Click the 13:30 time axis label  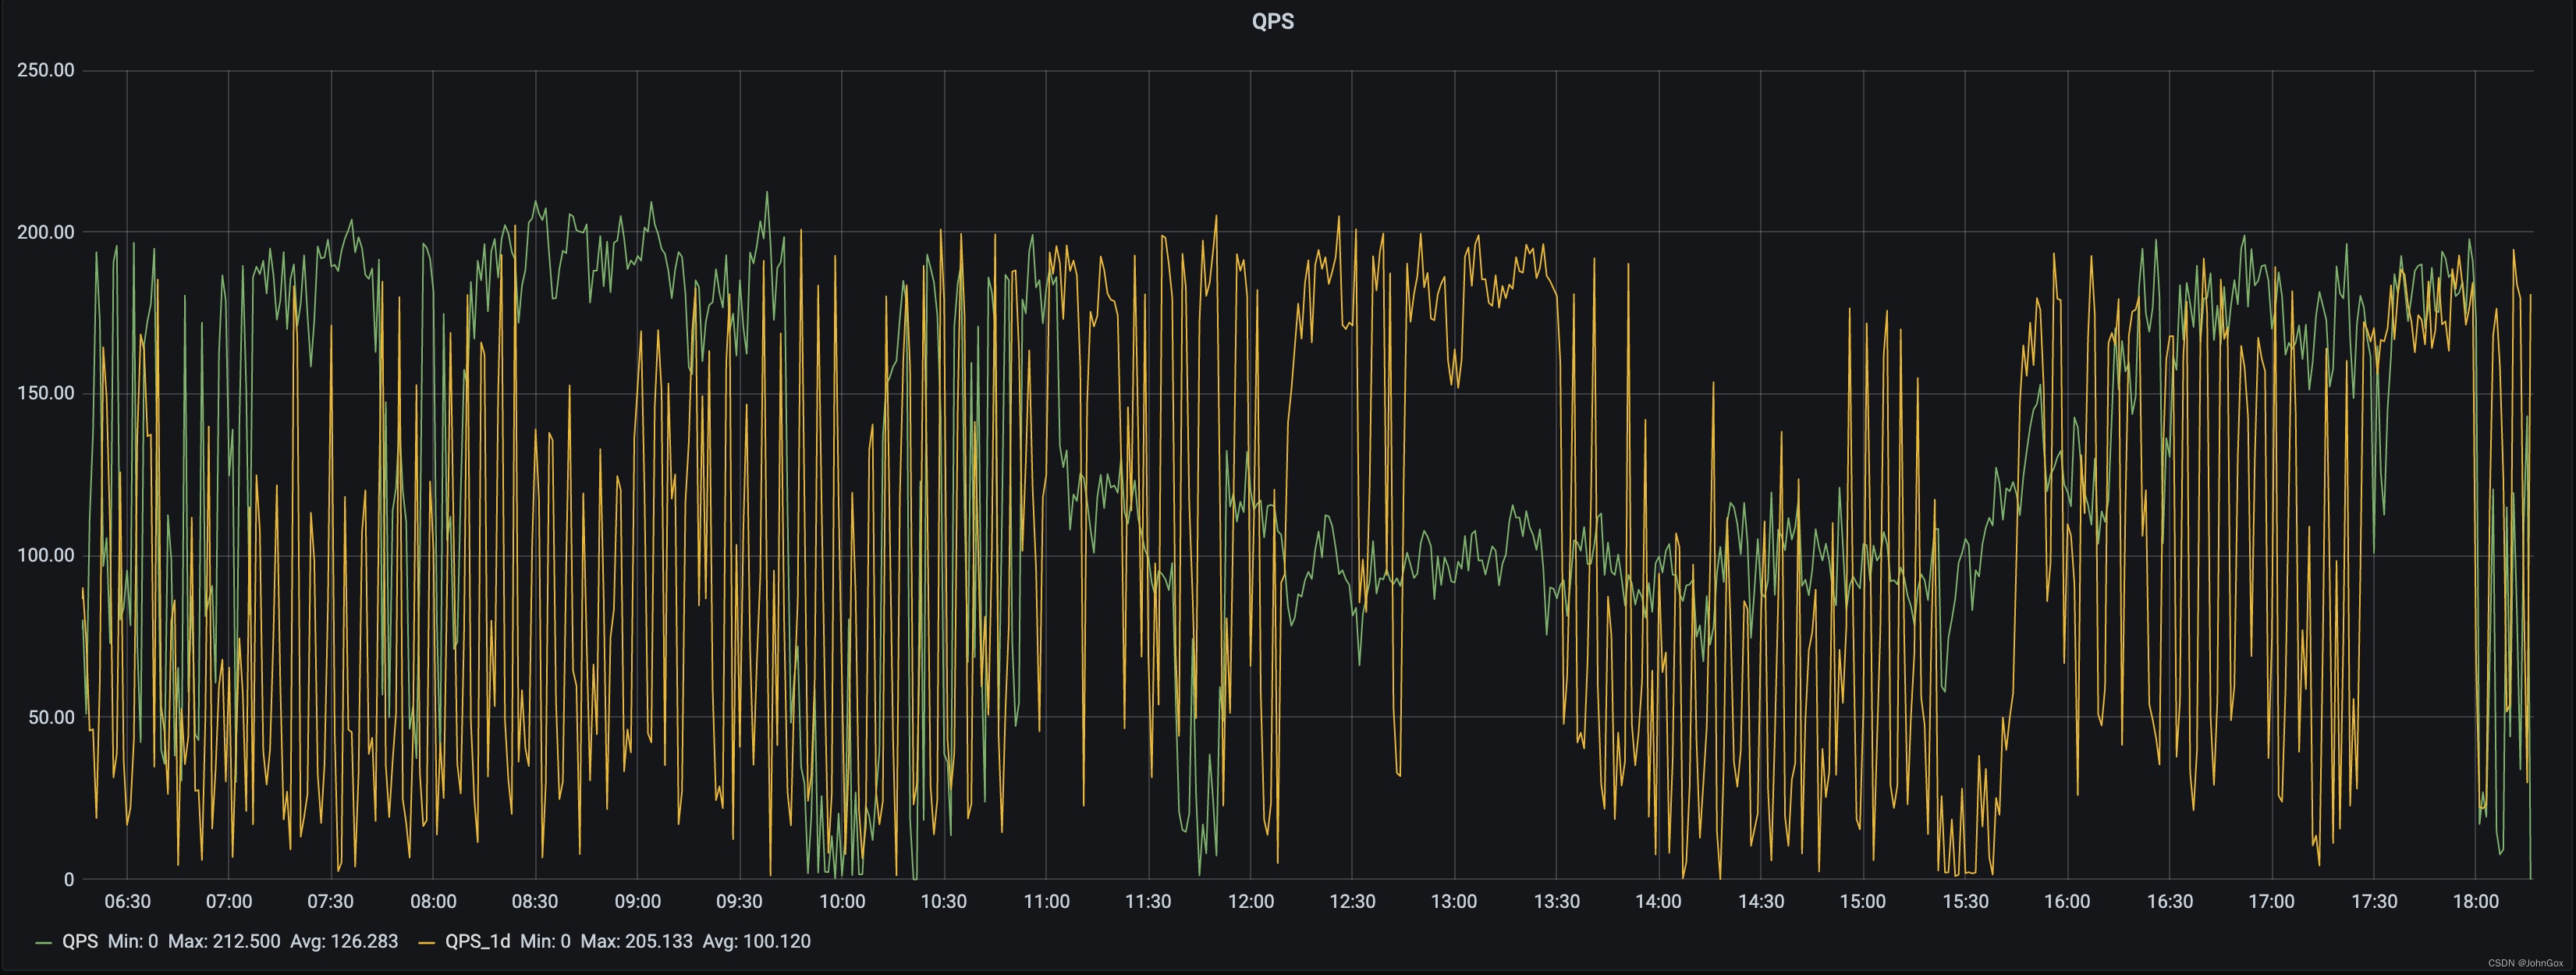[1557, 901]
